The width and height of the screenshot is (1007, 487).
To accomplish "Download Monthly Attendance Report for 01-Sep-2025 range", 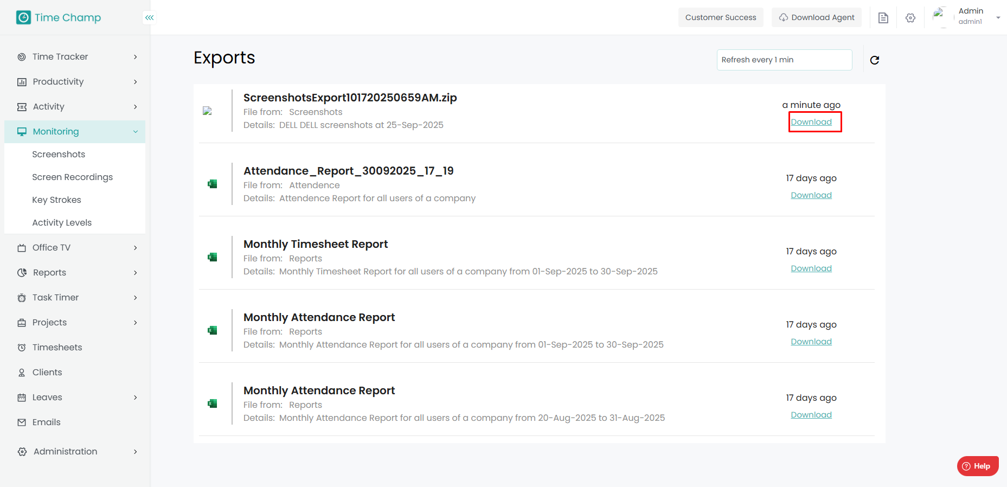I will coord(811,342).
